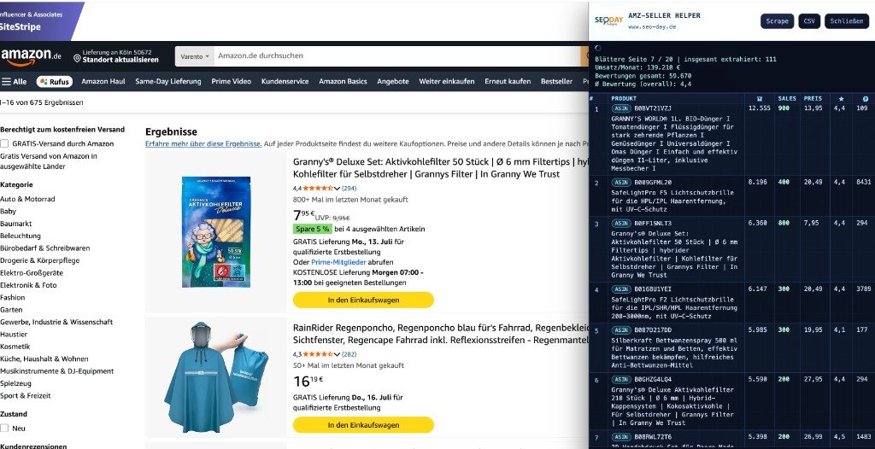
Task: Click the Schließen button
Action: pyautogui.click(x=847, y=21)
